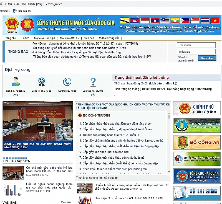
Task: Open Giới thiệu Cơ chế một cửa ASEAN article
Action: click(x=117, y=198)
